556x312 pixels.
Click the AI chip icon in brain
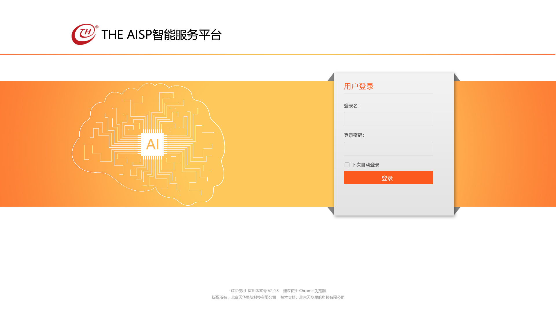(152, 144)
